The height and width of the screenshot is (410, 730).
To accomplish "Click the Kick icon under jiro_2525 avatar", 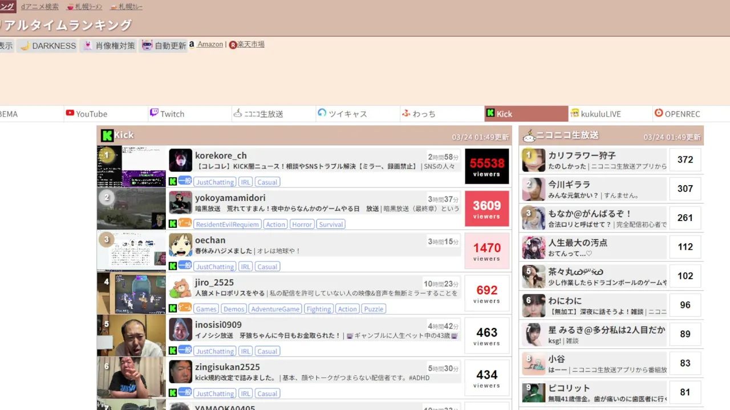I will [x=173, y=308].
